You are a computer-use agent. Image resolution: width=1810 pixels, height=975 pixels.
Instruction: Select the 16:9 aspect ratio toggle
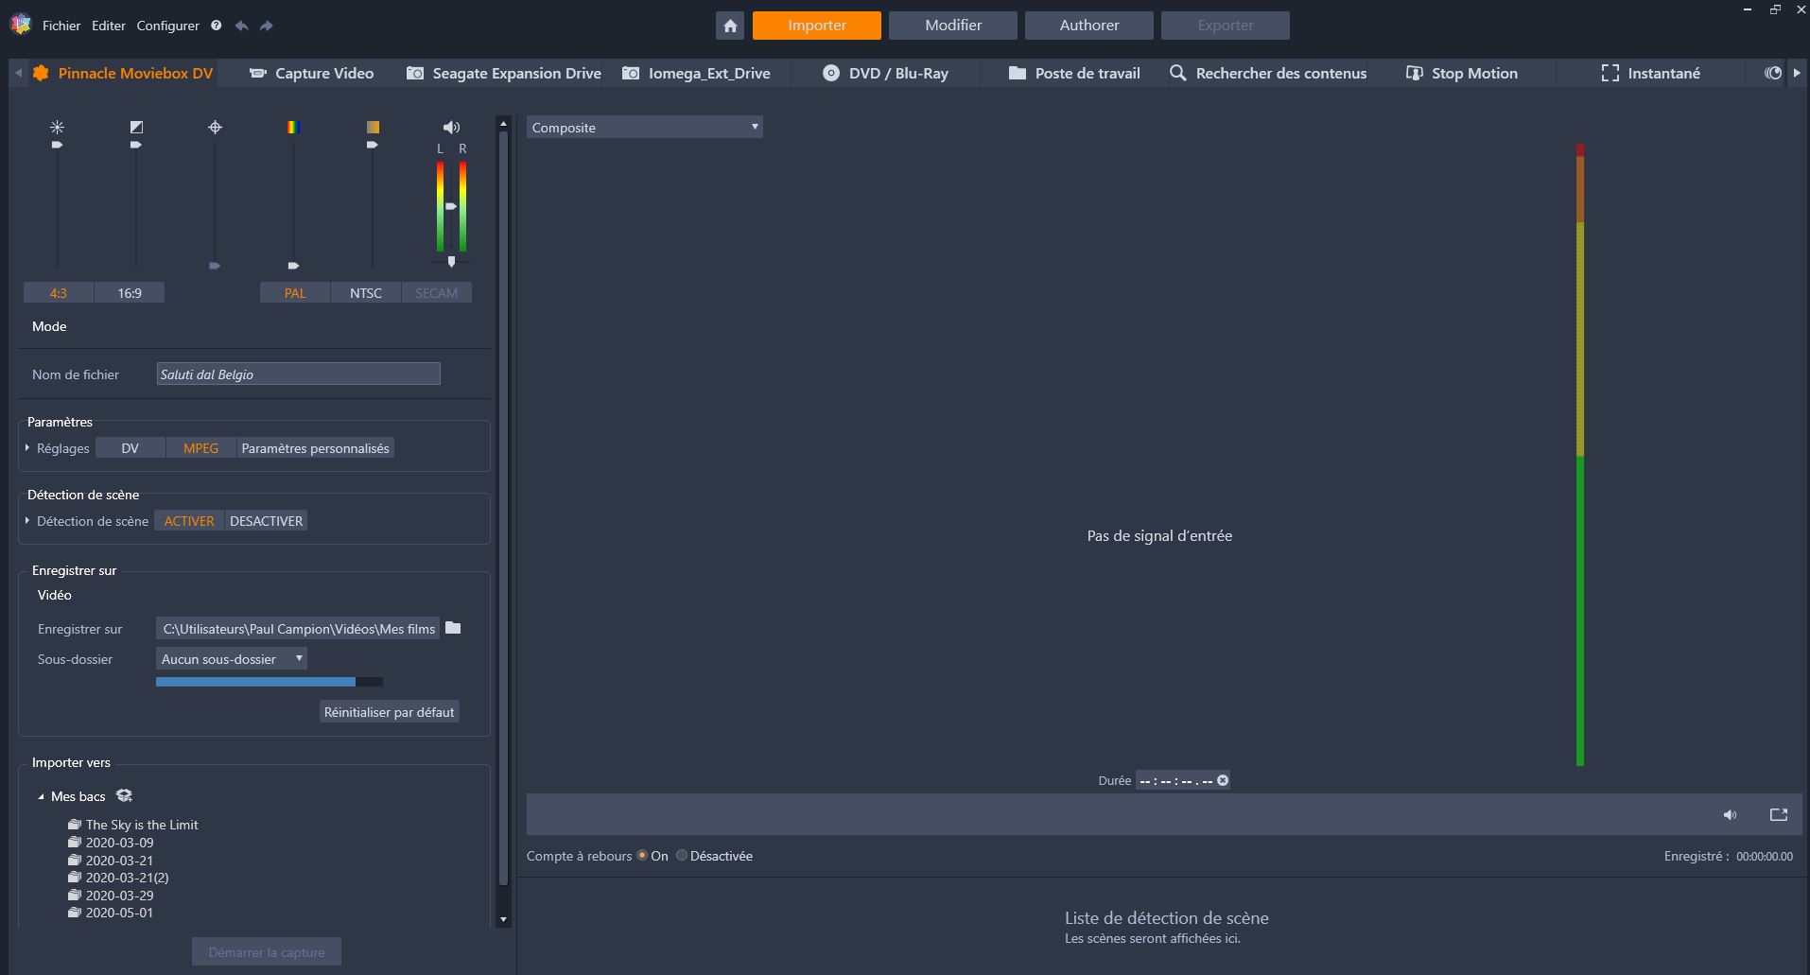(x=130, y=293)
